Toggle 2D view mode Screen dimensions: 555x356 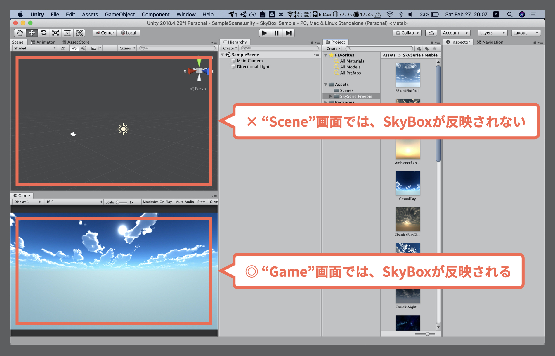tap(63, 48)
